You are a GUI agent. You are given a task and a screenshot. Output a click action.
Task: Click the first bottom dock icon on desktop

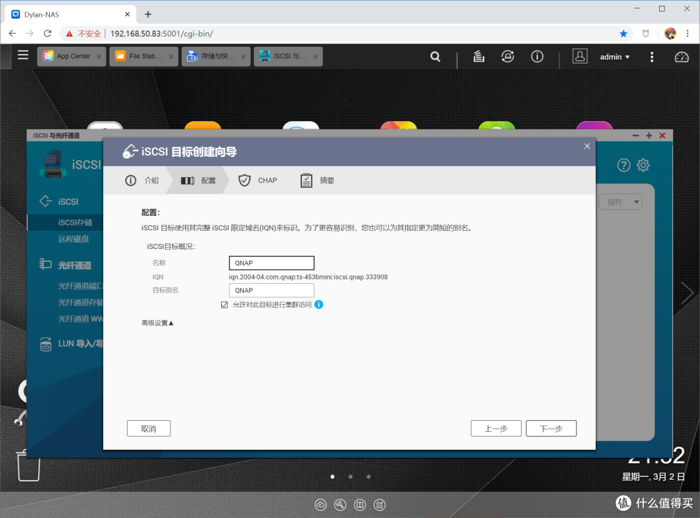(321, 505)
